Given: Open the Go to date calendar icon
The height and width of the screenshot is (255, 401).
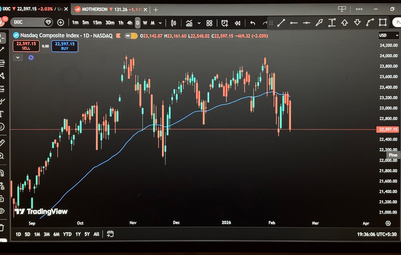Looking at the screenshot, I should point(111,234).
